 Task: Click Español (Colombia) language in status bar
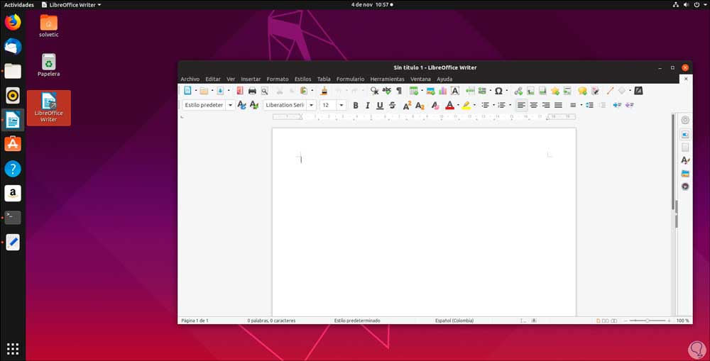(x=454, y=321)
